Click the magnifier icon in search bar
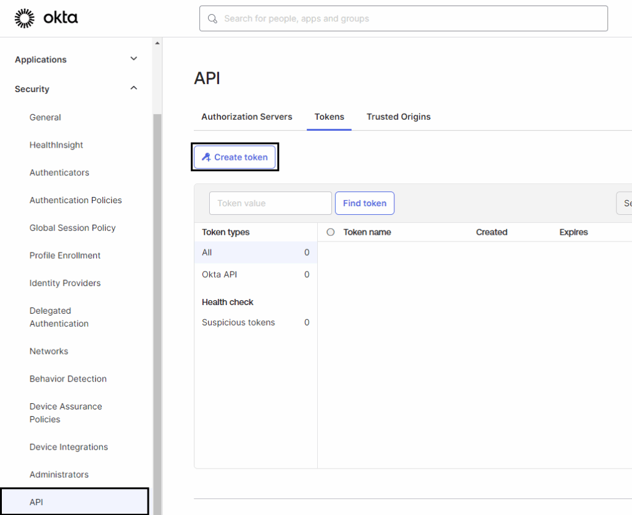 [x=212, y=19]
